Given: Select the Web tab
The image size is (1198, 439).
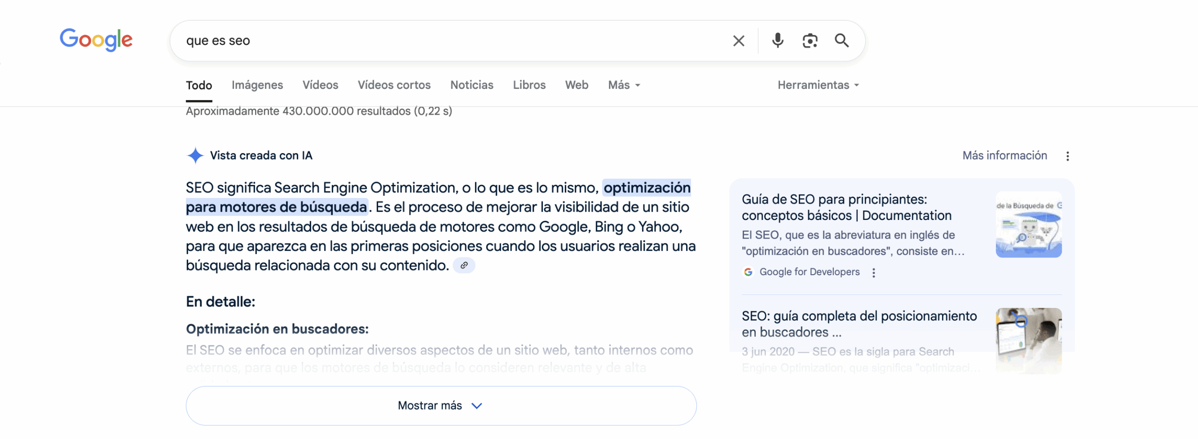Looking at the screenshot, I should point(577,85).
